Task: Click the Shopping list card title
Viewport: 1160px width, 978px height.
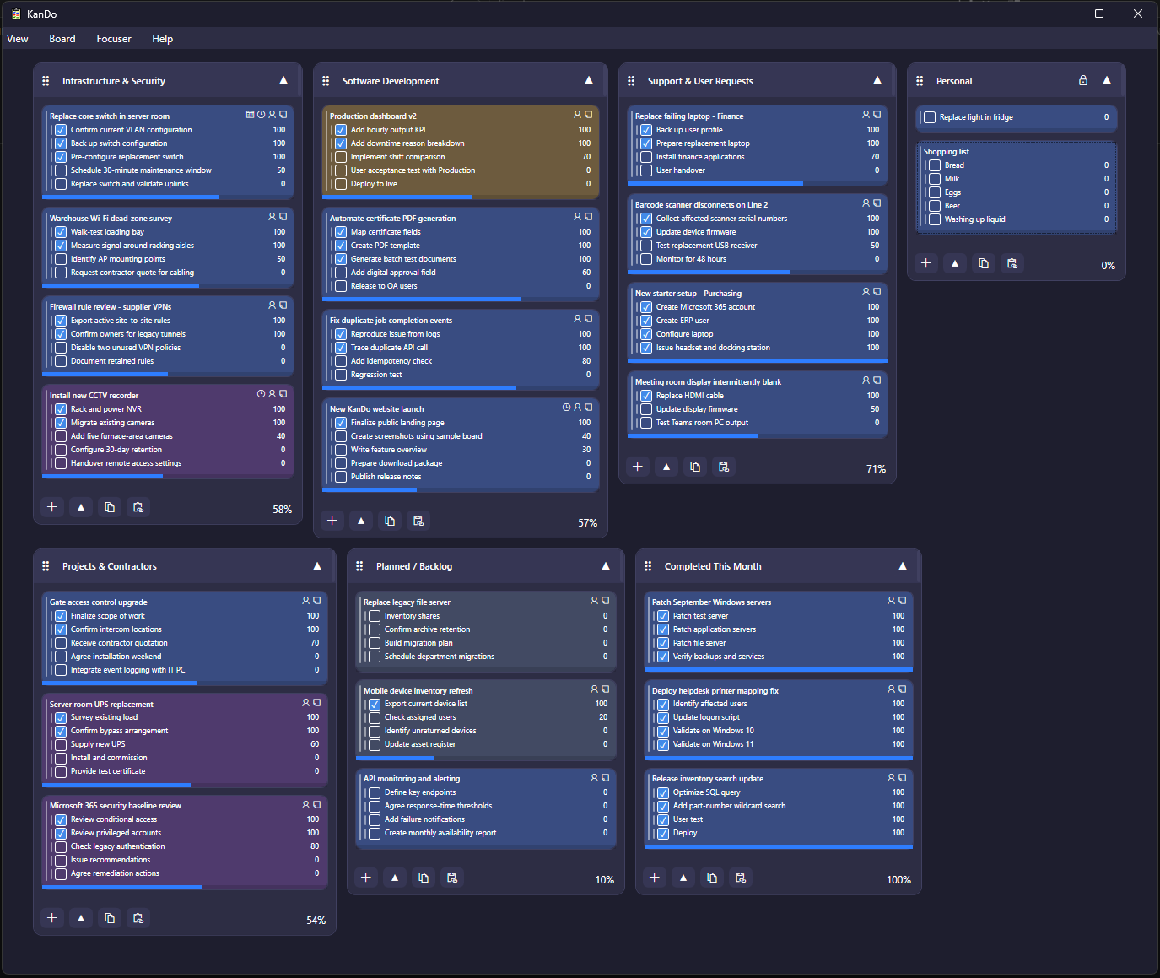Action: tap(947, 152)
